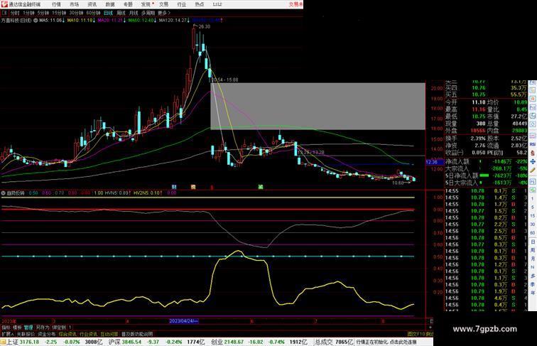Open the 指标 tab
The height and width of the screenshot is (346, 537).
(6, 328)
